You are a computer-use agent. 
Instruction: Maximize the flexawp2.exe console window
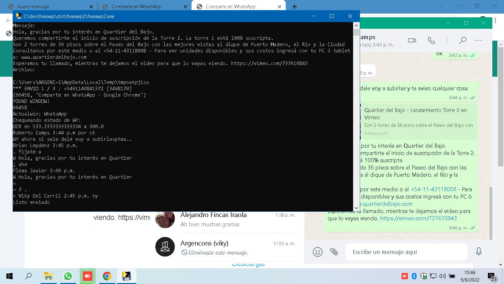coord(332,16)
